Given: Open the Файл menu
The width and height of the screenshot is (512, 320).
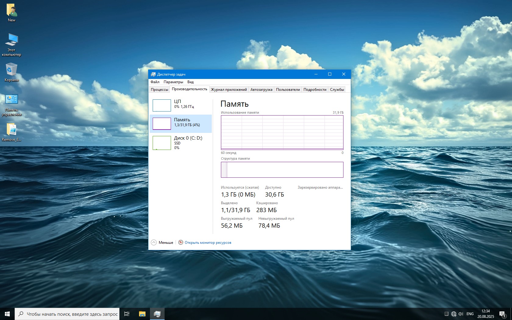Looking at the screenshot, I should click(155, 82).
